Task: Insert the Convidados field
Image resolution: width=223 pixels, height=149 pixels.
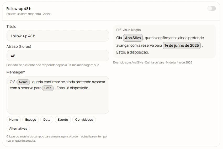Action: [84, 120]
